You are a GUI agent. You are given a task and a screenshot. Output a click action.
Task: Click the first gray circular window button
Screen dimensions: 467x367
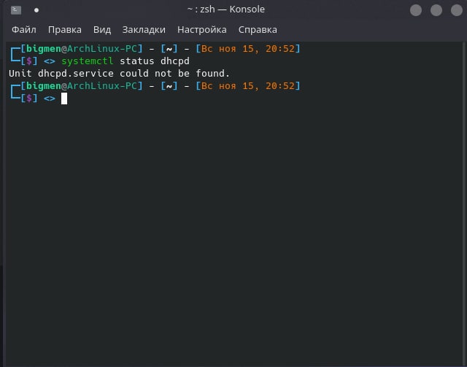(416, 10)
